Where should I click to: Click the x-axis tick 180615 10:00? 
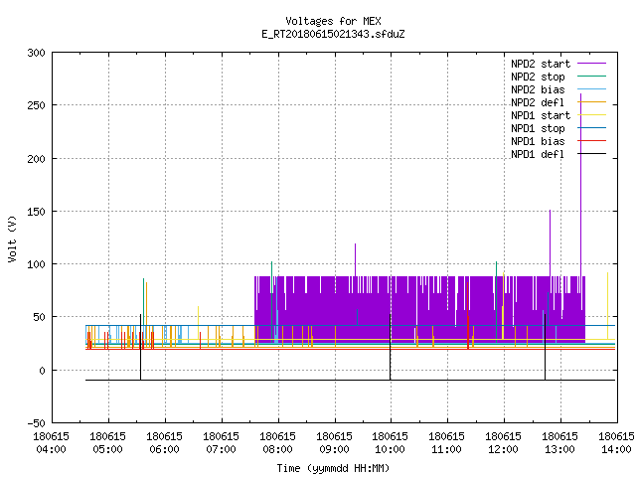[391, 443]
